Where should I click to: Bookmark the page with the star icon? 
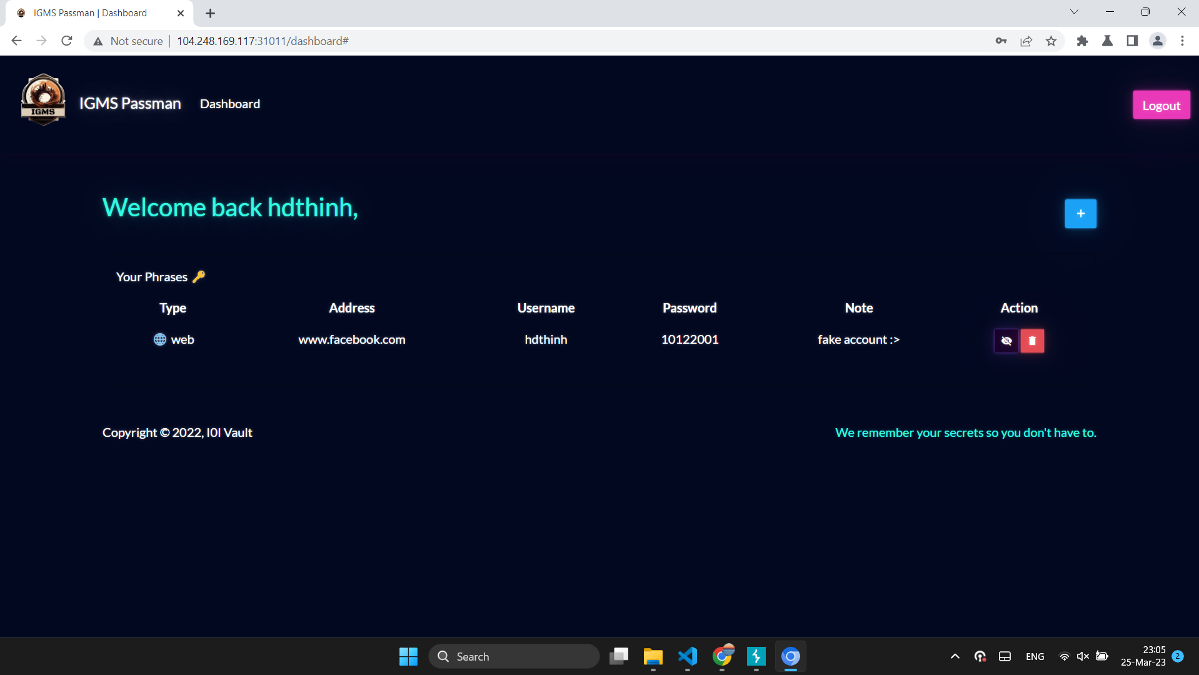tap(1051, 41)
